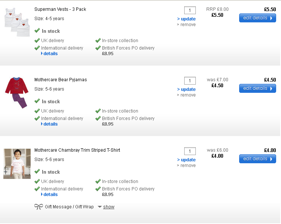Expand delivery details for Bear Pyjamas
The image size is (281, 224).
[x=50, y=124]
